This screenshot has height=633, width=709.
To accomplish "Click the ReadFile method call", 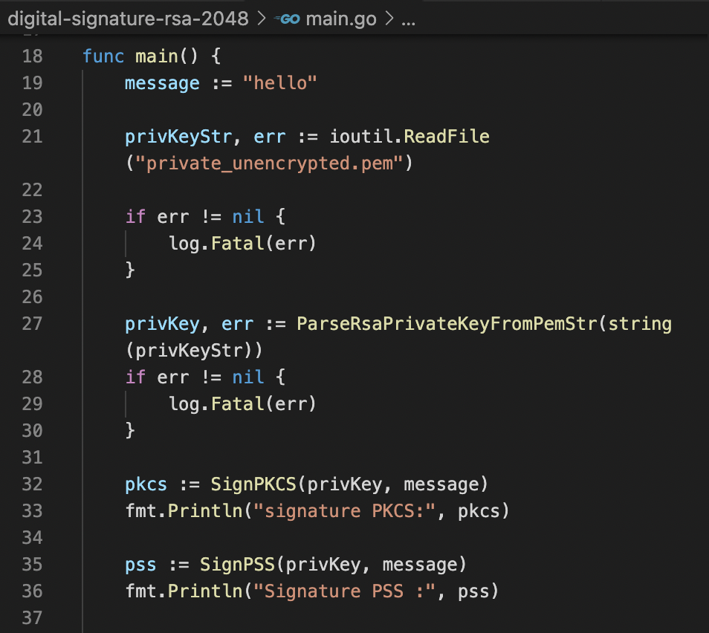I will pyautogui.click(x=446, y=137).
